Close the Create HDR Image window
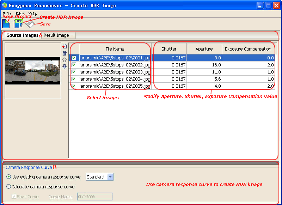Viewport: 282px width, 205px height. point(276,5)
